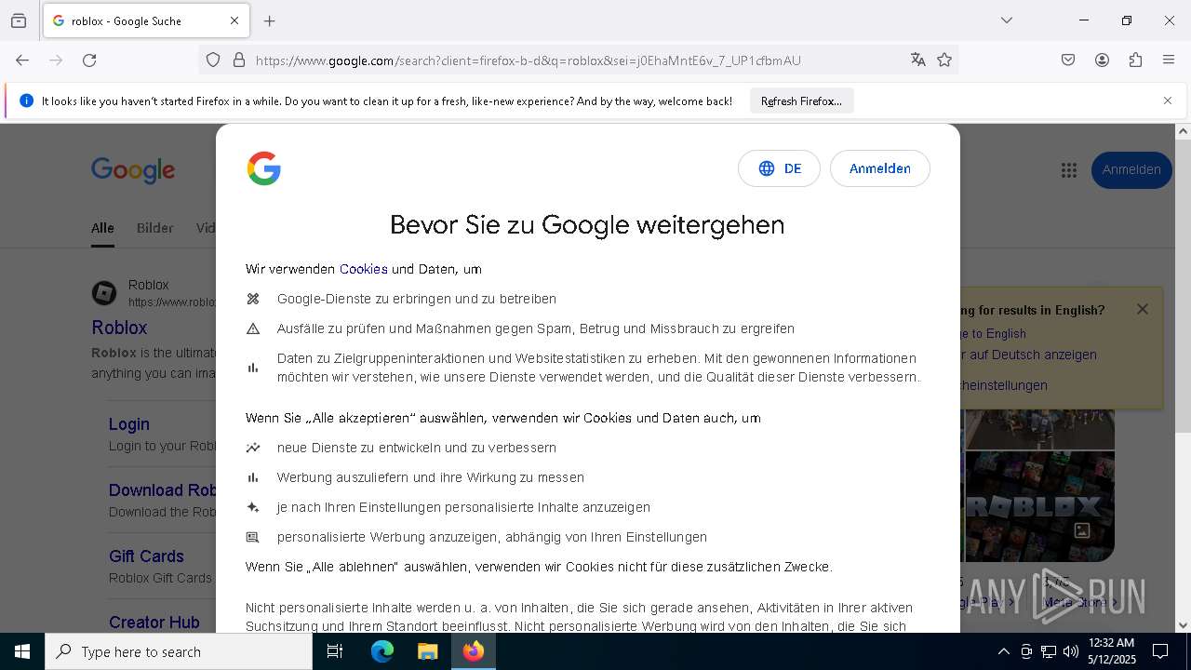
Task: Select the roblox - Google Suche tab
Action: tap(146, 20)
